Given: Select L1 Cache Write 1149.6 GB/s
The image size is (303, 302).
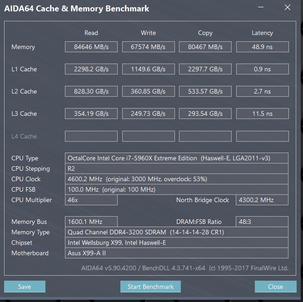Looking at the screenshot, I should pos(149,69).
